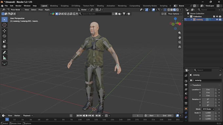Open the File menu
This screenshot has height=125, width=223.
click(6, 6)
